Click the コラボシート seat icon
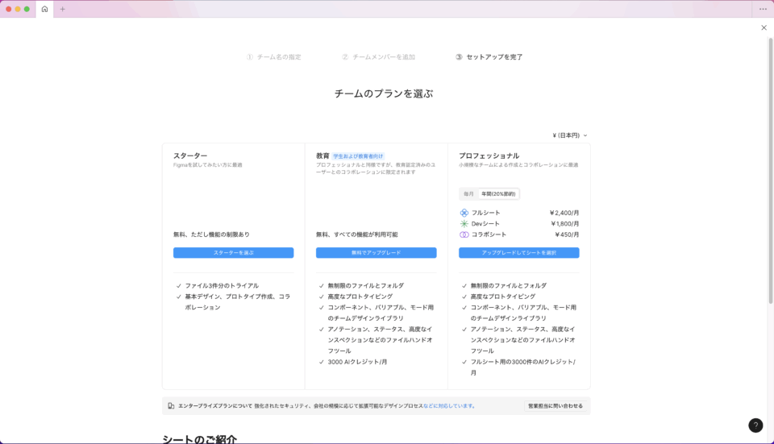Screen dimensions: 774x444 (x=464, y=234)
